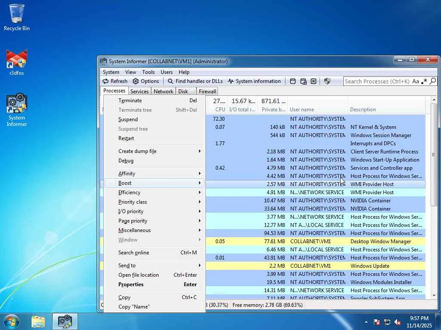Screen dimensions: 441x330
Task: Choose Open file location menu entry
Action: coord(155,275)
